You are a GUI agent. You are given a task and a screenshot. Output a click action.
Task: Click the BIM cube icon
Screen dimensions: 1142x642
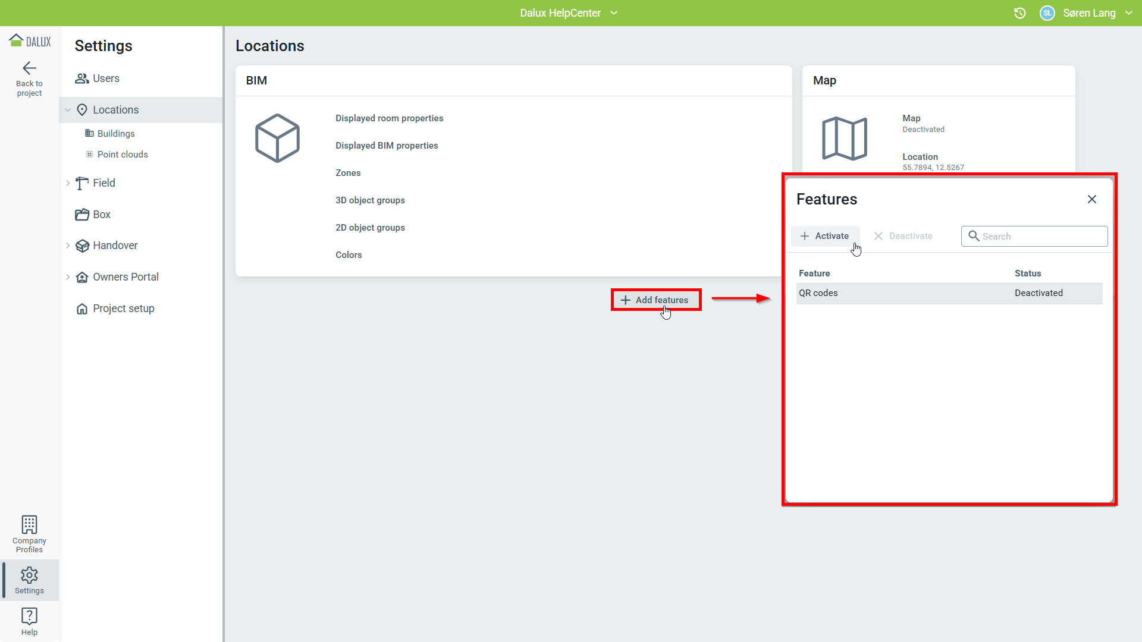coord(277,138)
